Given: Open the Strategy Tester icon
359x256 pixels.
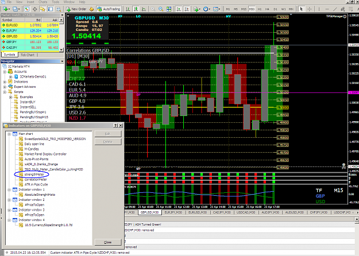Looking at the screenshot, I should coord(59,9).
